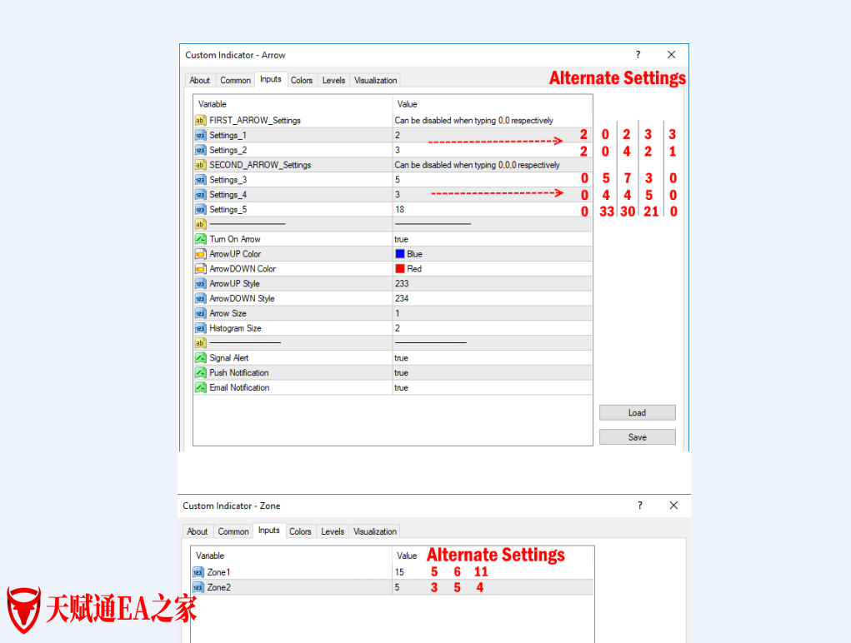This screenshot has width=851, height=643.
Task: Switch to the Colors tab in Arrow dialog
Action: [302, 81]
